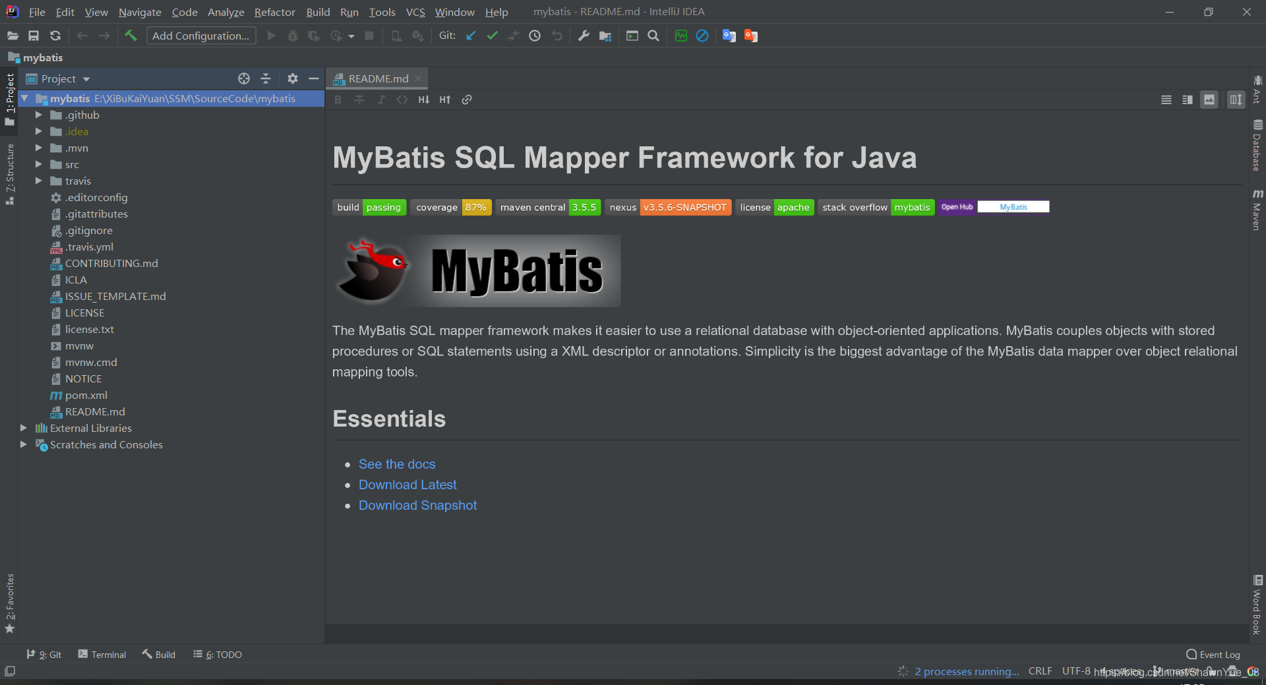Viewport: 1266px width, 685px height.
Task: Click the Synchronize refresh icon
Action: point(55,36)
